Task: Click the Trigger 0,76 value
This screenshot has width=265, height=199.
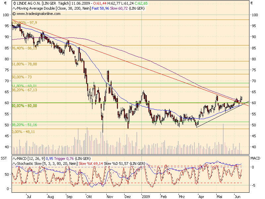Action: tap(64, 159)
